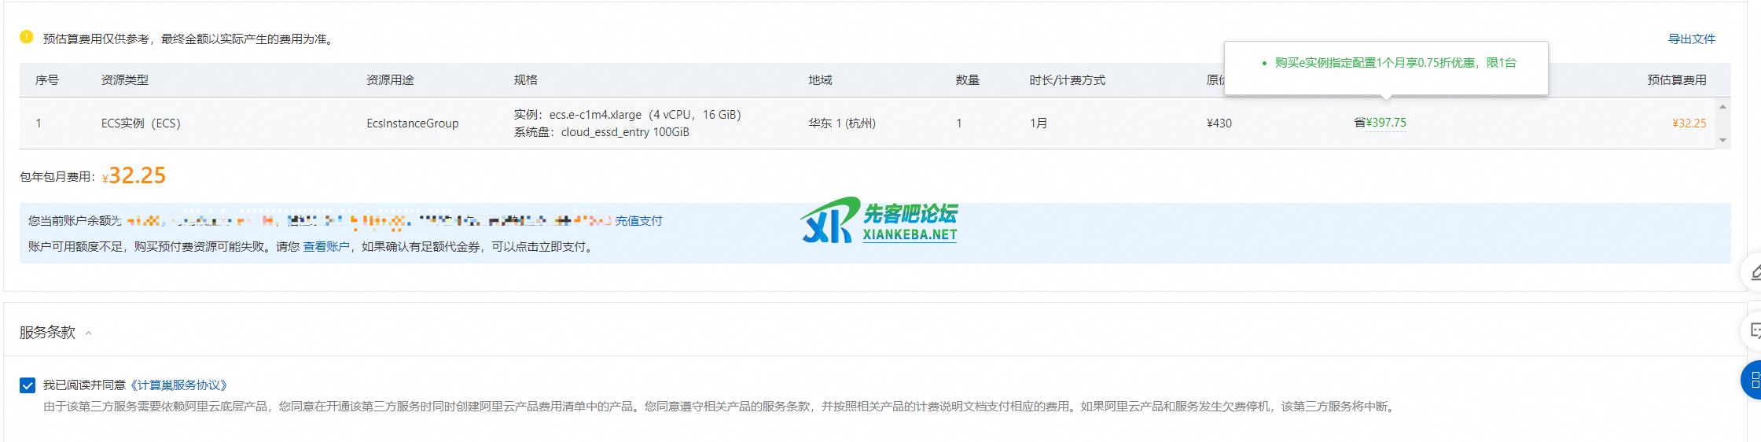Click the Xiankeba forum logo watermark
The height and width of the screenshot is (442, 1761).
click(878, 220)
